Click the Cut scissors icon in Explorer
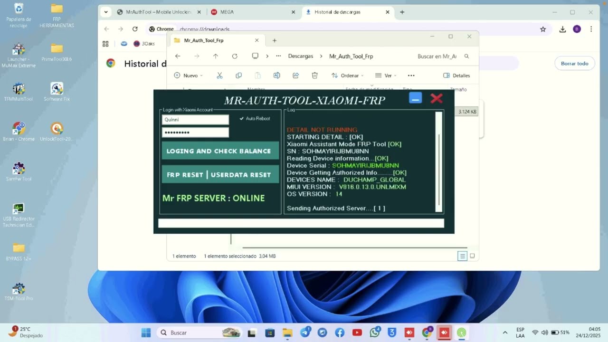Viewport: 608px width, 342px height. 219,76
